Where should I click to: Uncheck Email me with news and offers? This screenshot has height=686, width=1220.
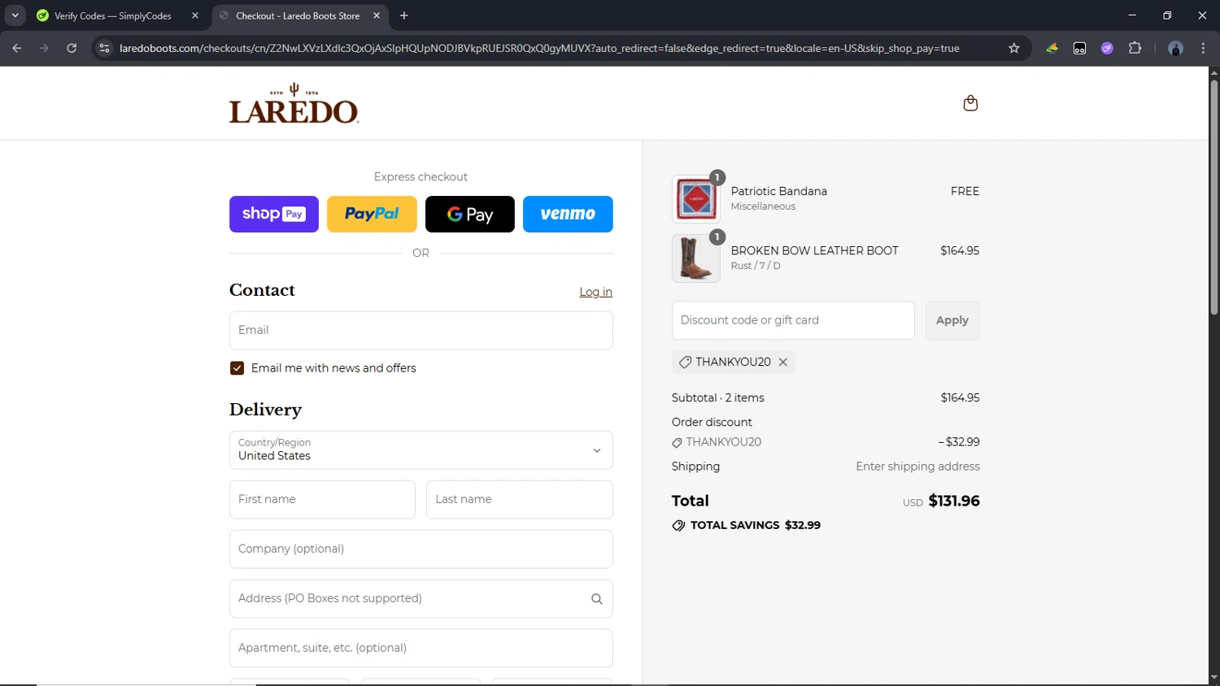(x=237, y=368)
